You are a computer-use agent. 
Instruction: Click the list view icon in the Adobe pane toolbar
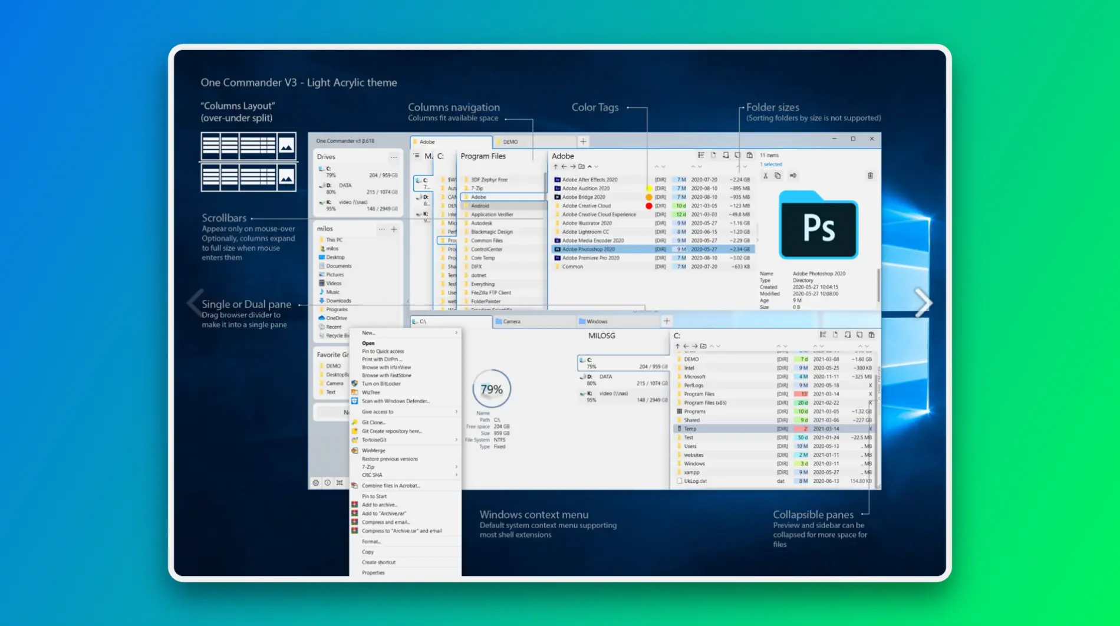tap(701, 156)
